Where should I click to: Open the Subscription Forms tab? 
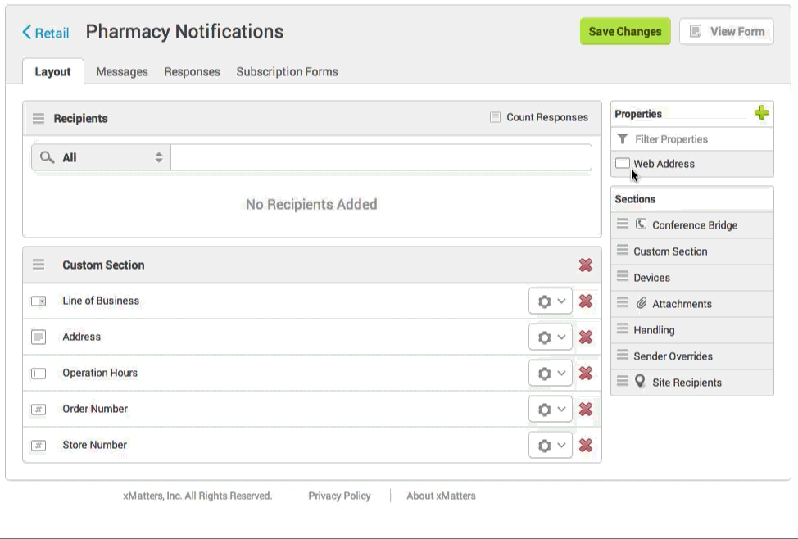(287, 71)
